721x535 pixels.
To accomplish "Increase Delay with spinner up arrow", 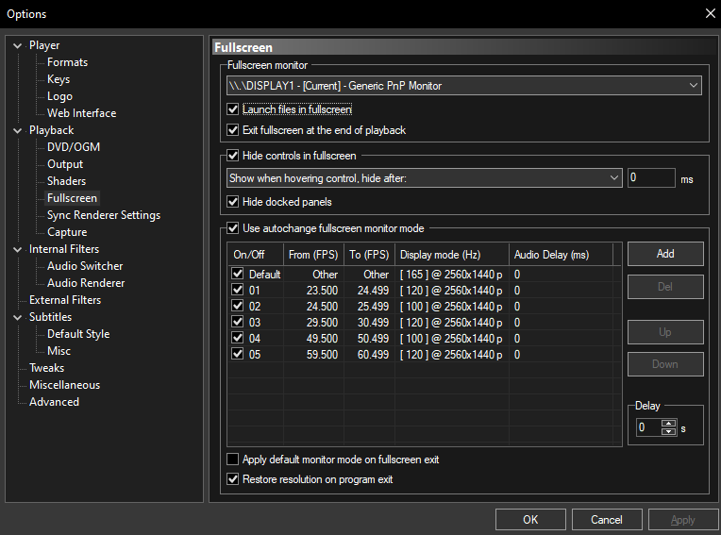I will point(669,423).
